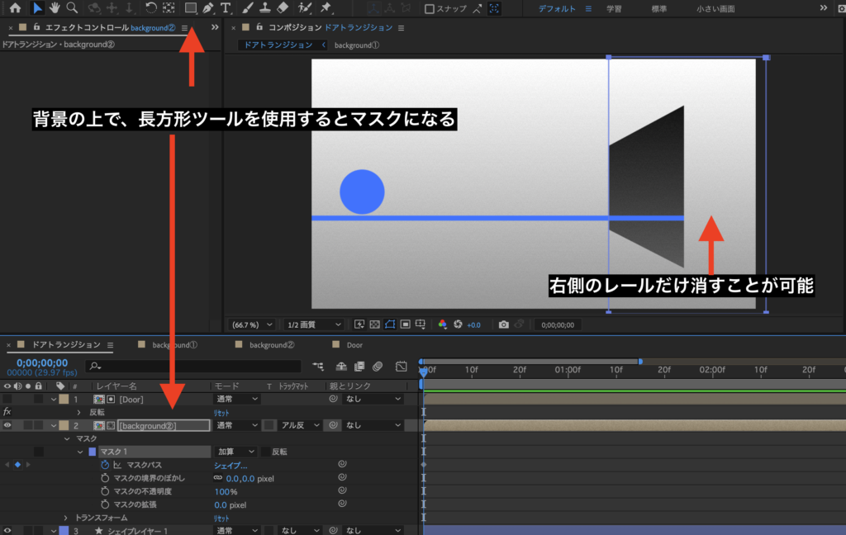
Task: Toggle mask and shape path visibility icon
Action: (389, 324)
